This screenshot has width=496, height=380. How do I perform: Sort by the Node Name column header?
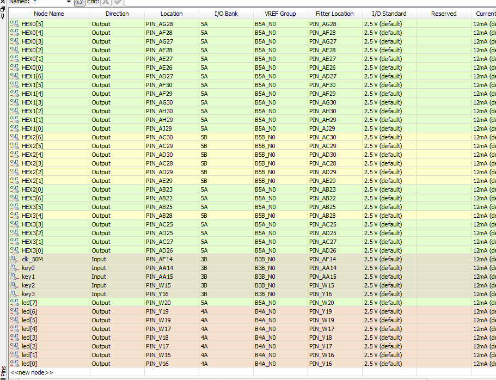coord(49,14)
